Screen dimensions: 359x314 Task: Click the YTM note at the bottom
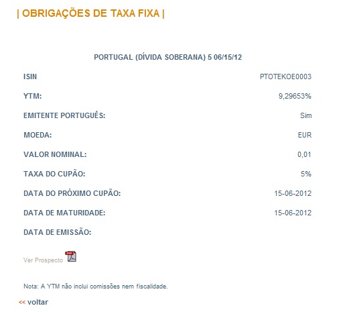[x=96, y=286]
